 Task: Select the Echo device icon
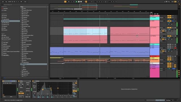[x=23, y=28]
